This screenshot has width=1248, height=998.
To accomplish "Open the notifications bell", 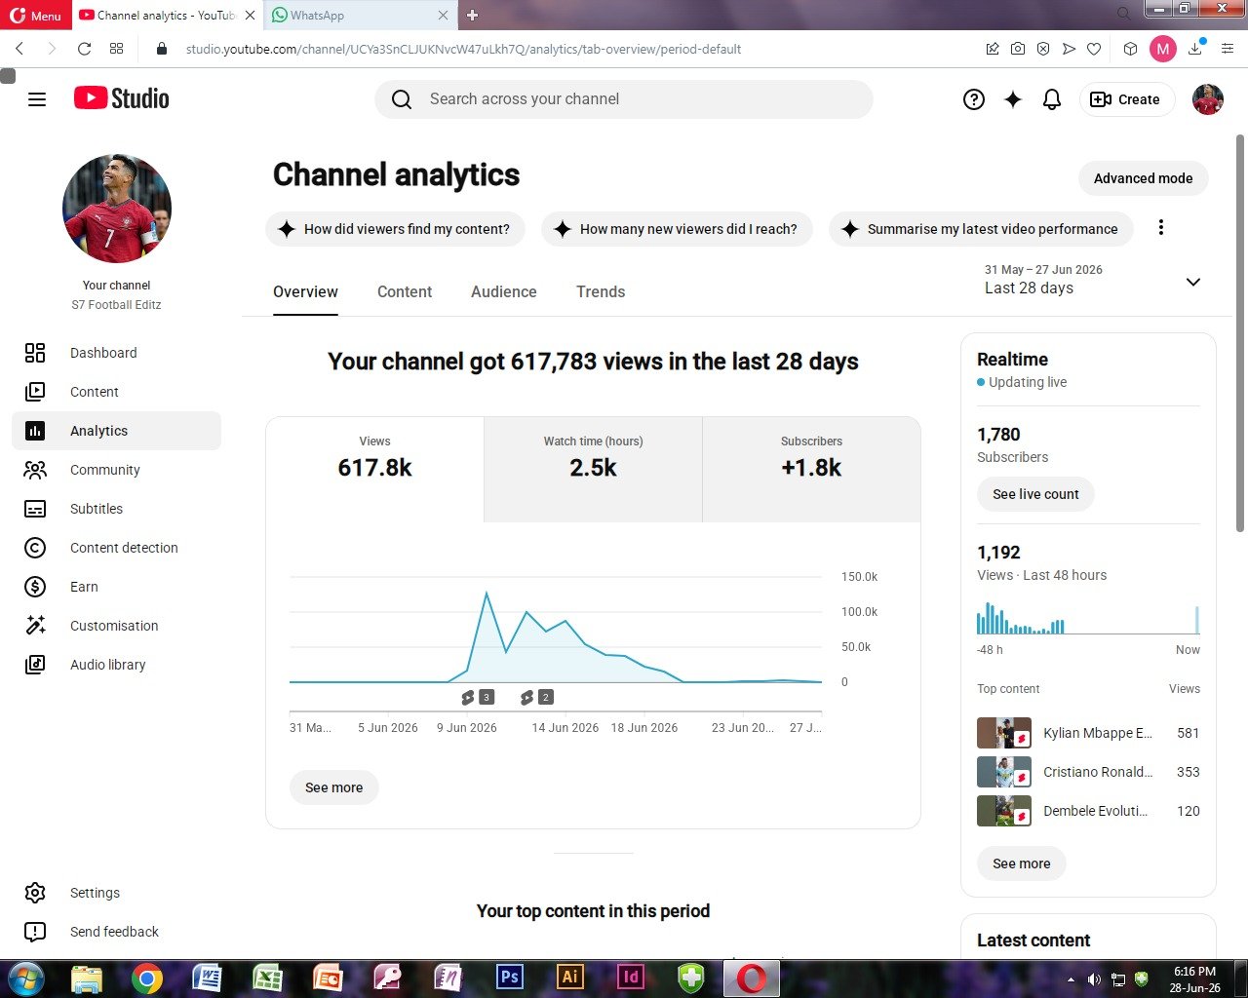I will [1052, 99].
